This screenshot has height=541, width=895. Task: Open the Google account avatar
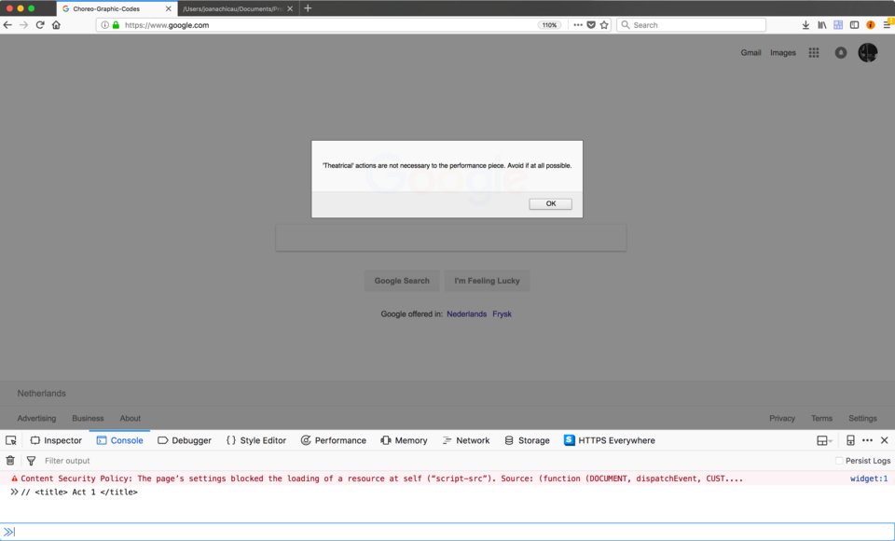pyautogui.click(x=868, y=52)
